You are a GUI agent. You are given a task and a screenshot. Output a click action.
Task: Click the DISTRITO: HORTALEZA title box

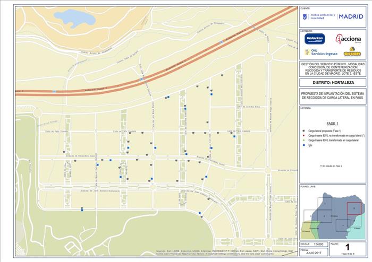332,83
